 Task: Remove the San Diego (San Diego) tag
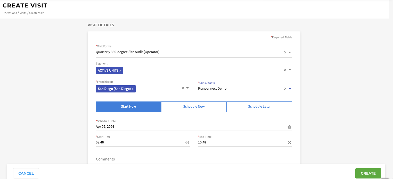pos(133,89)
